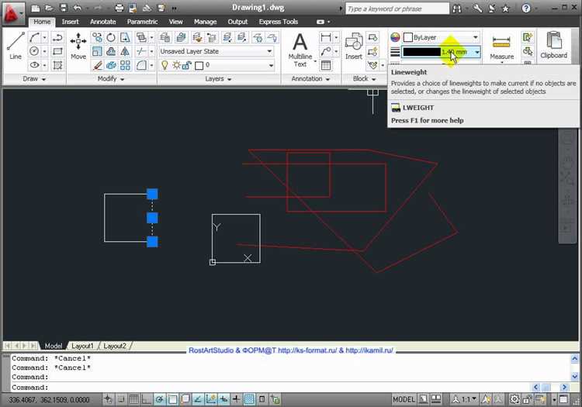This screenshot has height=407, width=582.
Task: Toggle Snap Mode in status bar
Action: [x=121, y=399]
